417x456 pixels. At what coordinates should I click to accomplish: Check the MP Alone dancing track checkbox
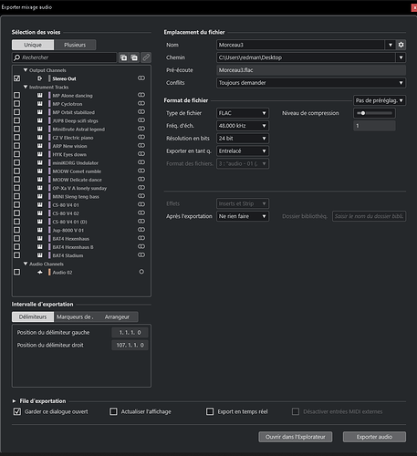point(17,95)
